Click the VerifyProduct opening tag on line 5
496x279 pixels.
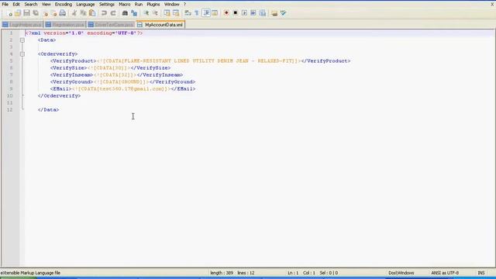(x=73, y=60)
